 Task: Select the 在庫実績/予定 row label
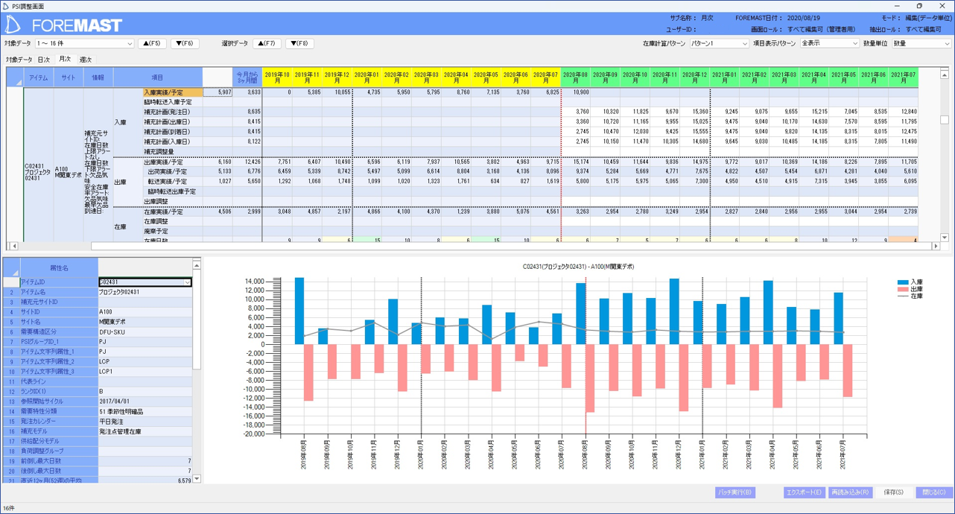tap(172, 212)
